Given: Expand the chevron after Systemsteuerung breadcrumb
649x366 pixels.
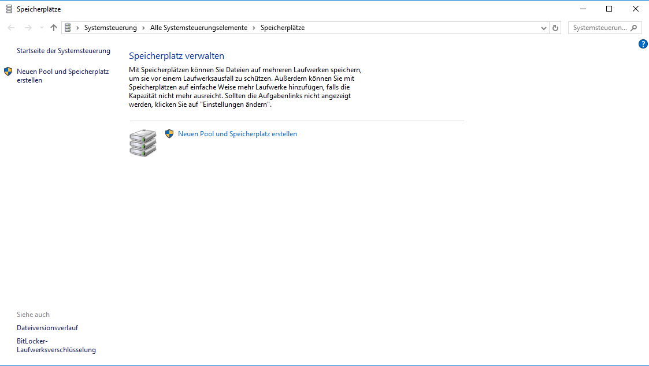Looking at the screenshot, I should (x=143, y=28).
